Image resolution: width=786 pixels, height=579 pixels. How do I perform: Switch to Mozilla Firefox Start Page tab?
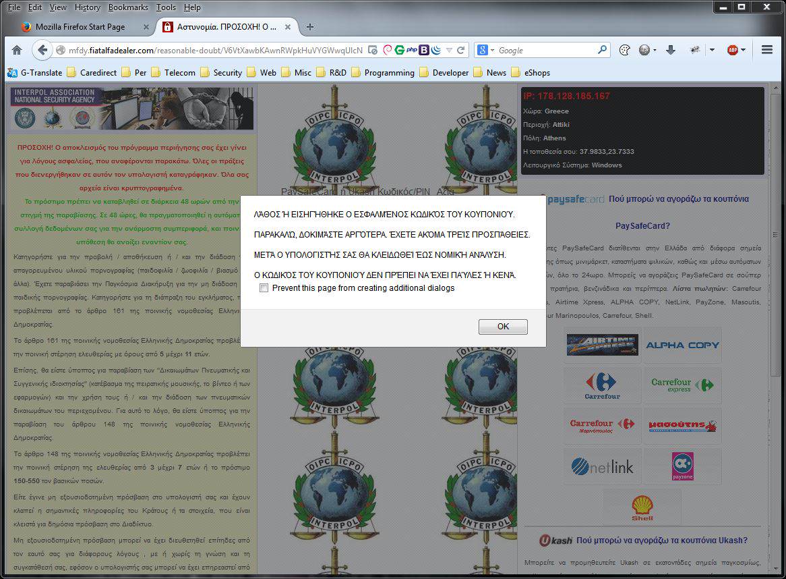80,27
